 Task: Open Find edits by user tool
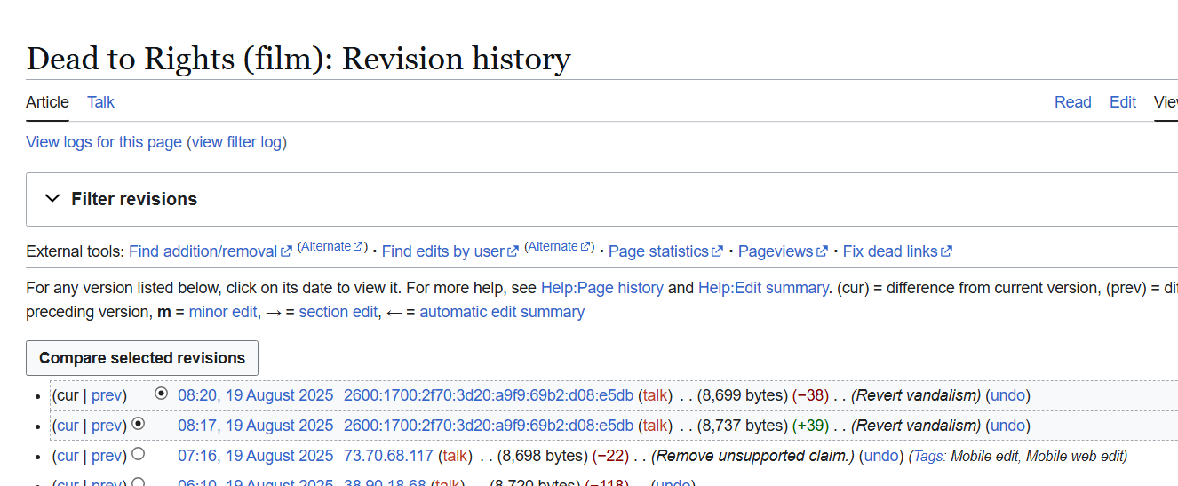pos(450,251)
